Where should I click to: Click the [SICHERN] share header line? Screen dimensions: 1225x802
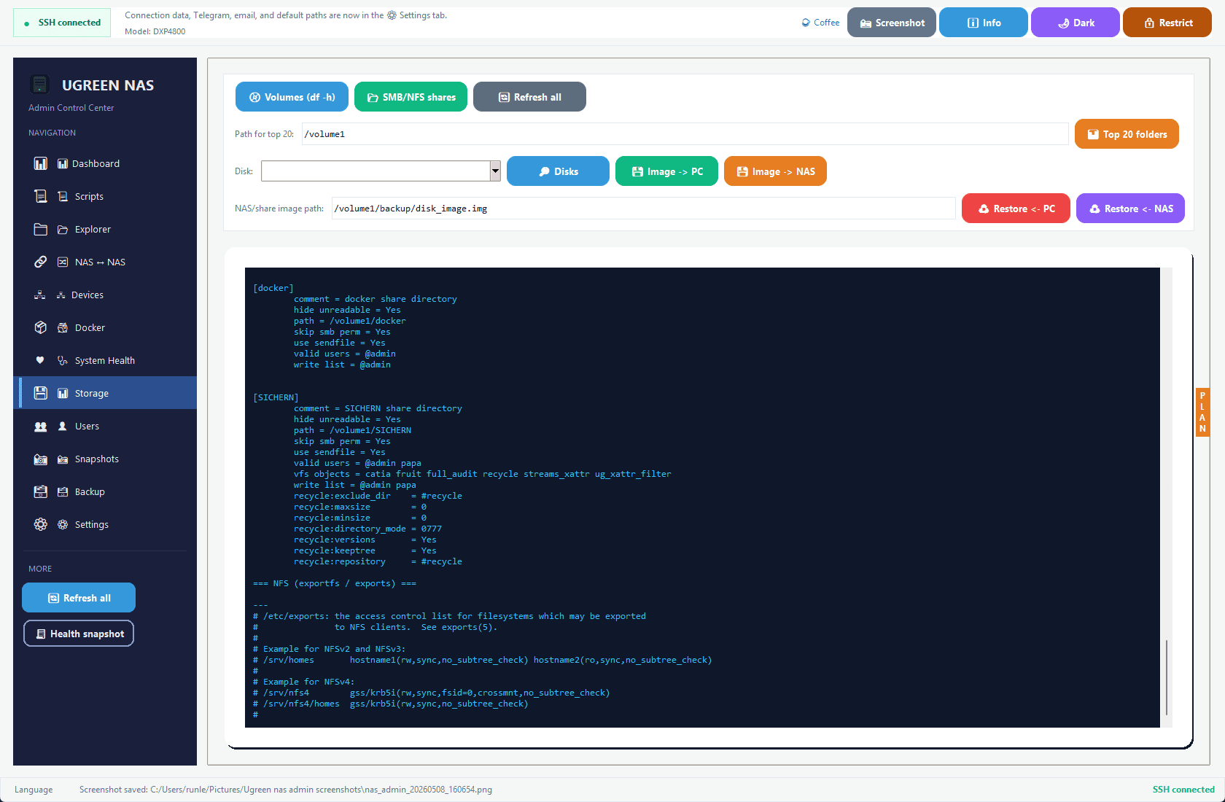click(276, 397)
